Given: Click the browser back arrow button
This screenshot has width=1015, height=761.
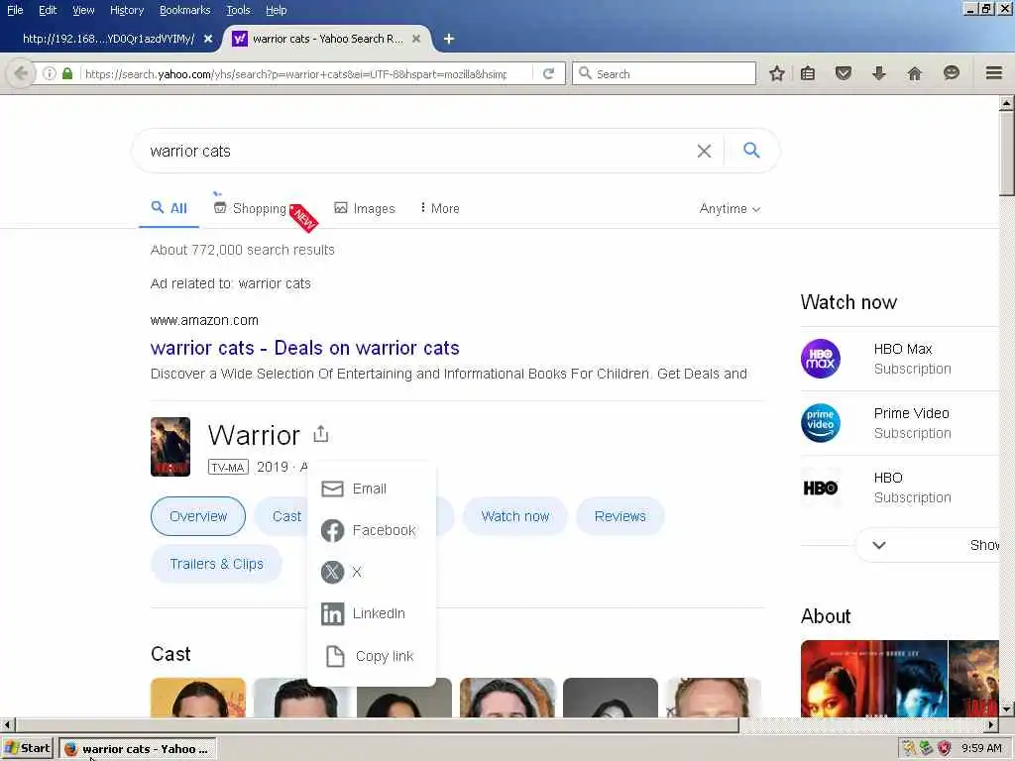Looking at the screenshot, I should [x=21, y=73].
